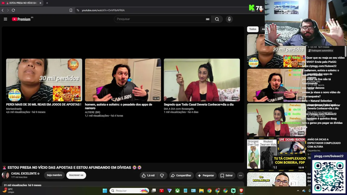Click the Seja membro button
Image resolution: width=347 pixels, height=195 pixels.
click(x=54, y=175)
